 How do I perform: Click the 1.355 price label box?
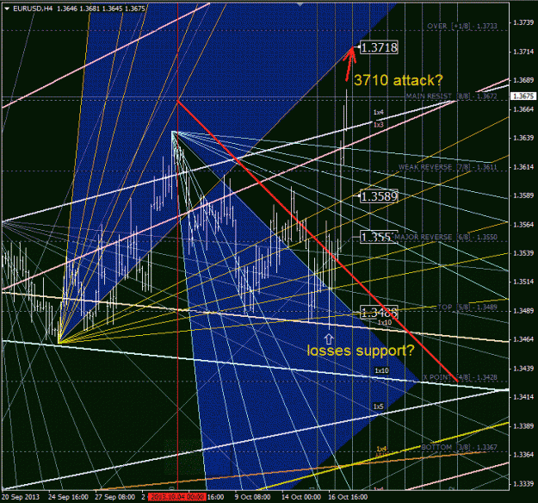pos(376,237)
